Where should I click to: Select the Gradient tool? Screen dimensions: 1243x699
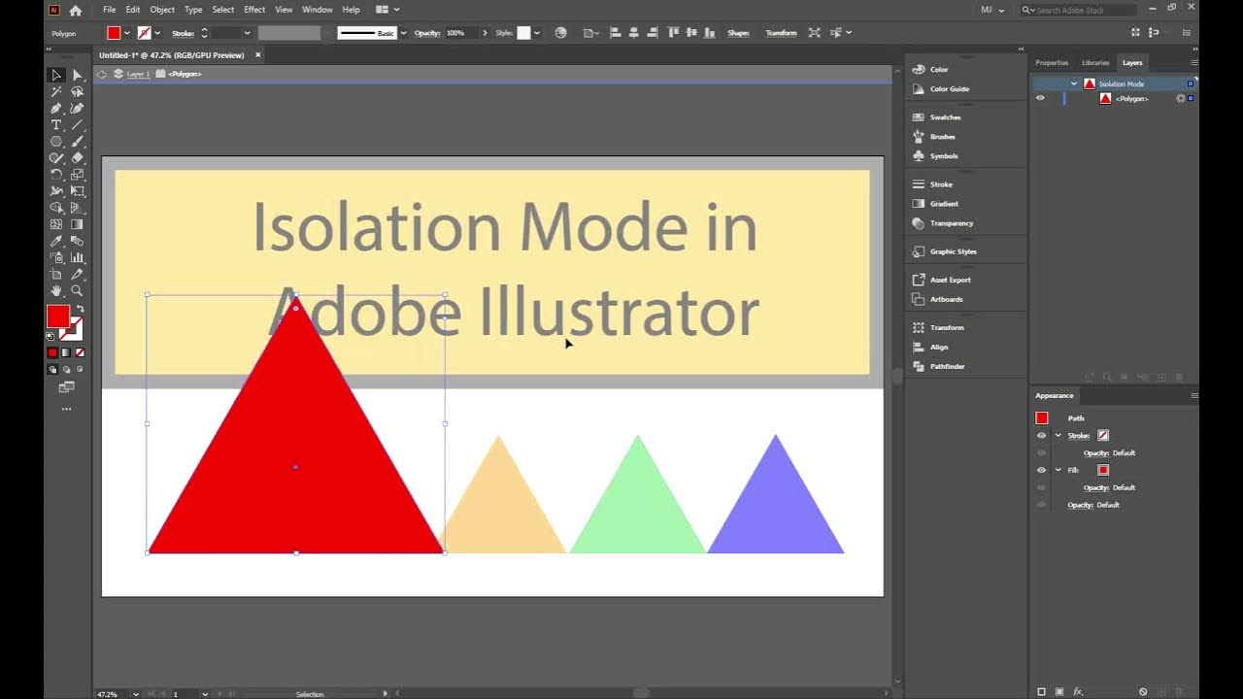[x=77, y=224]
